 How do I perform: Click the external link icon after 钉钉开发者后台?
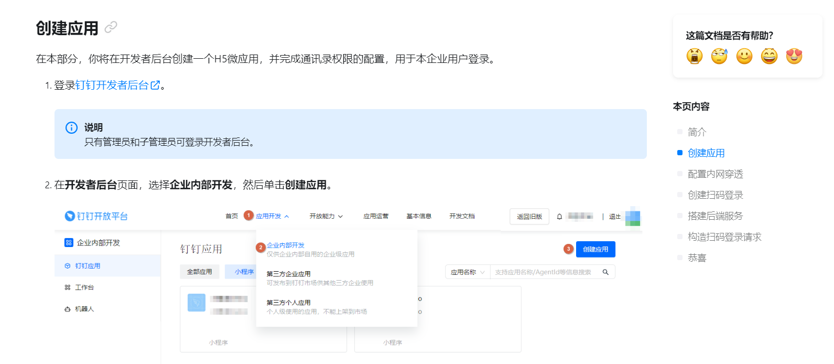click(155, 85)
